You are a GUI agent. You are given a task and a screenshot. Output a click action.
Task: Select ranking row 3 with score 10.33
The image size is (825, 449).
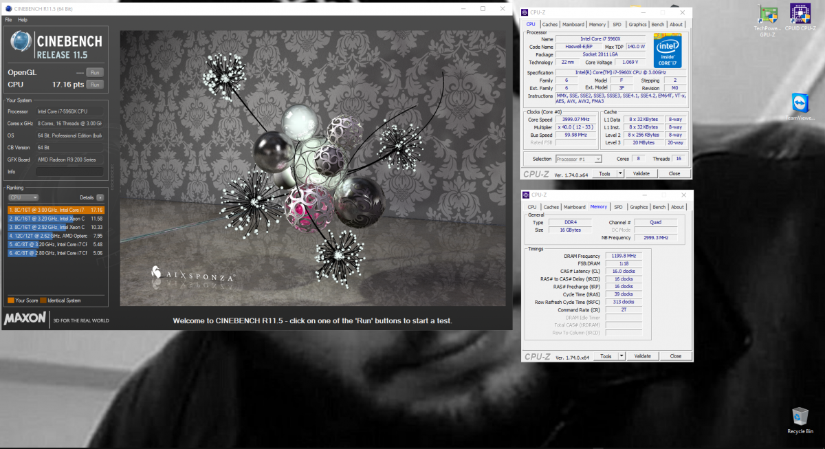point(56,227)
